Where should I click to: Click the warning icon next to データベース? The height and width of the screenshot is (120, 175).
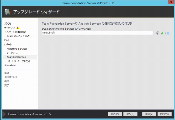click(17, 28)
